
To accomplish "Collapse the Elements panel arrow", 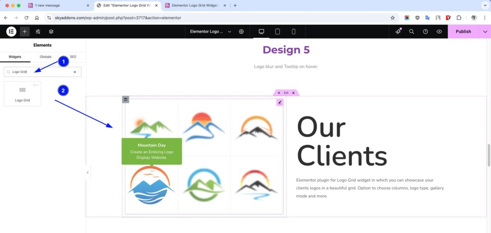I will click(88, 172).
